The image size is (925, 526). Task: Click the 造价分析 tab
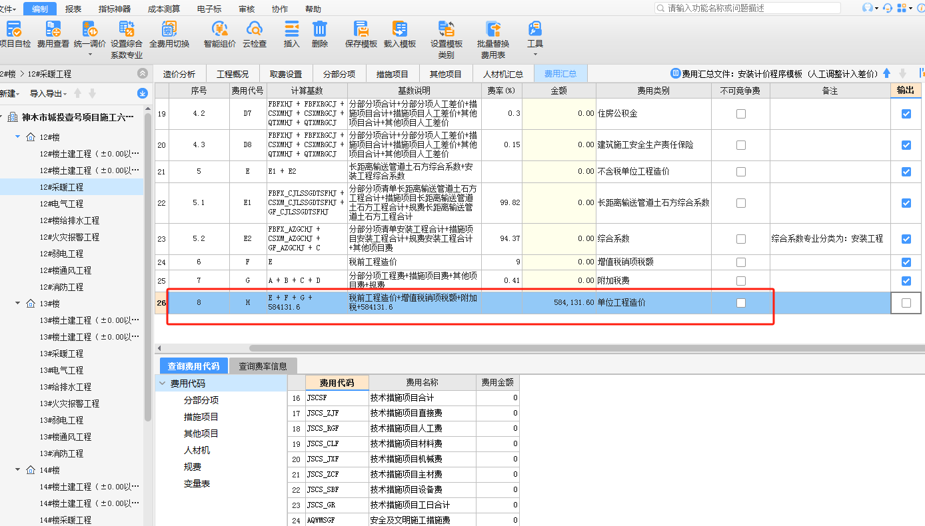[179, 74]
